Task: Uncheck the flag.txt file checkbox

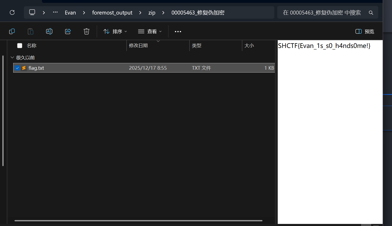Action: point(17,68)
